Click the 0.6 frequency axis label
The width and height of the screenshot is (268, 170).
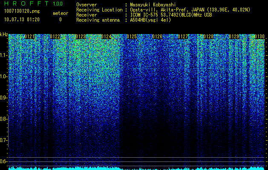3,161
